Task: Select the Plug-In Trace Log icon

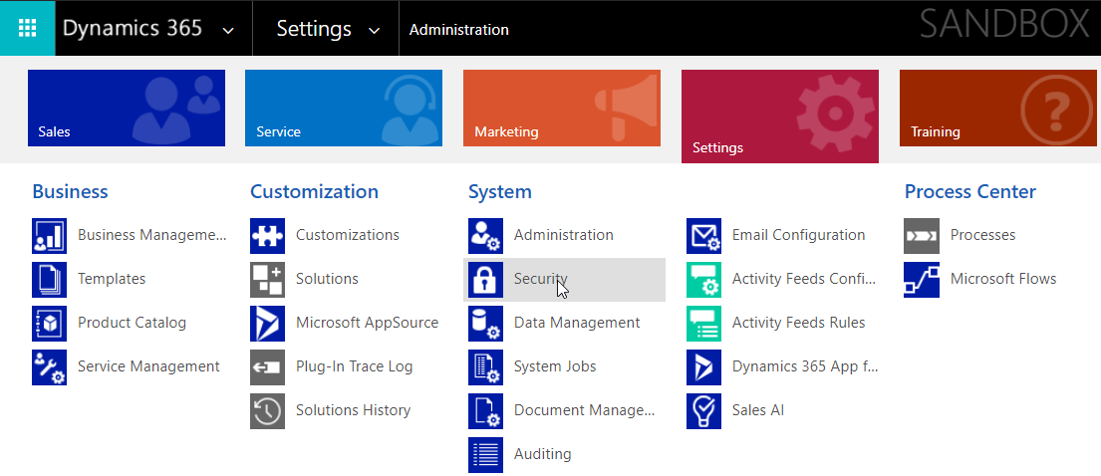Action: 267,367
